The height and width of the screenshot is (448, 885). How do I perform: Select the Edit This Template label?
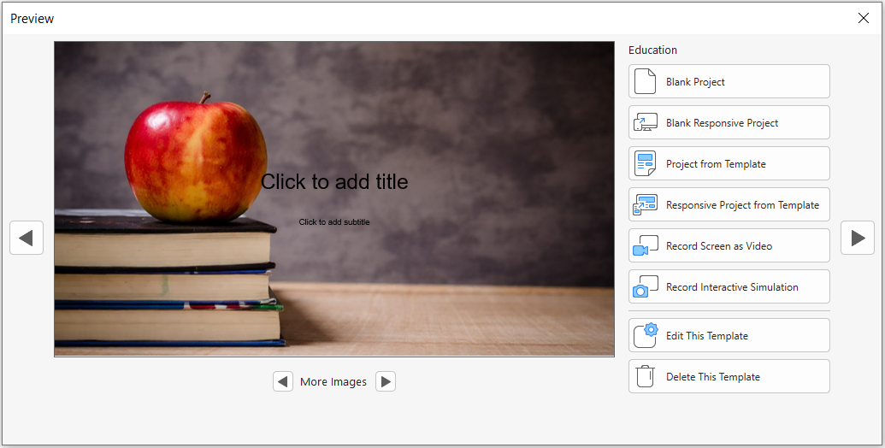pos(706,336)
